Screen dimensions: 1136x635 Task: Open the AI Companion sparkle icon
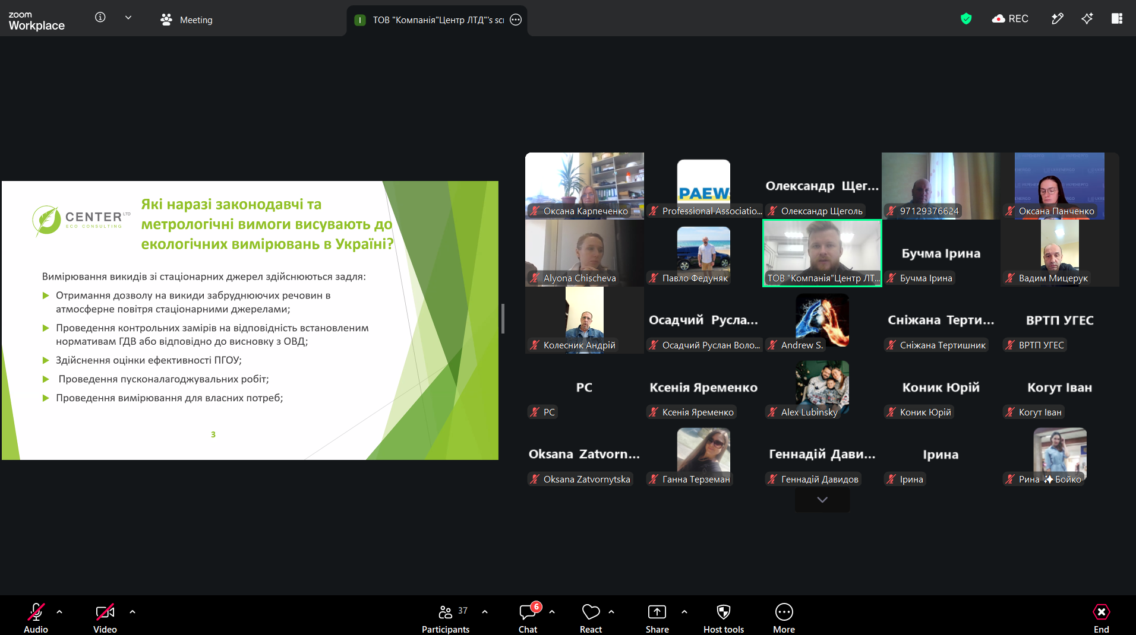click(1087, 19)
